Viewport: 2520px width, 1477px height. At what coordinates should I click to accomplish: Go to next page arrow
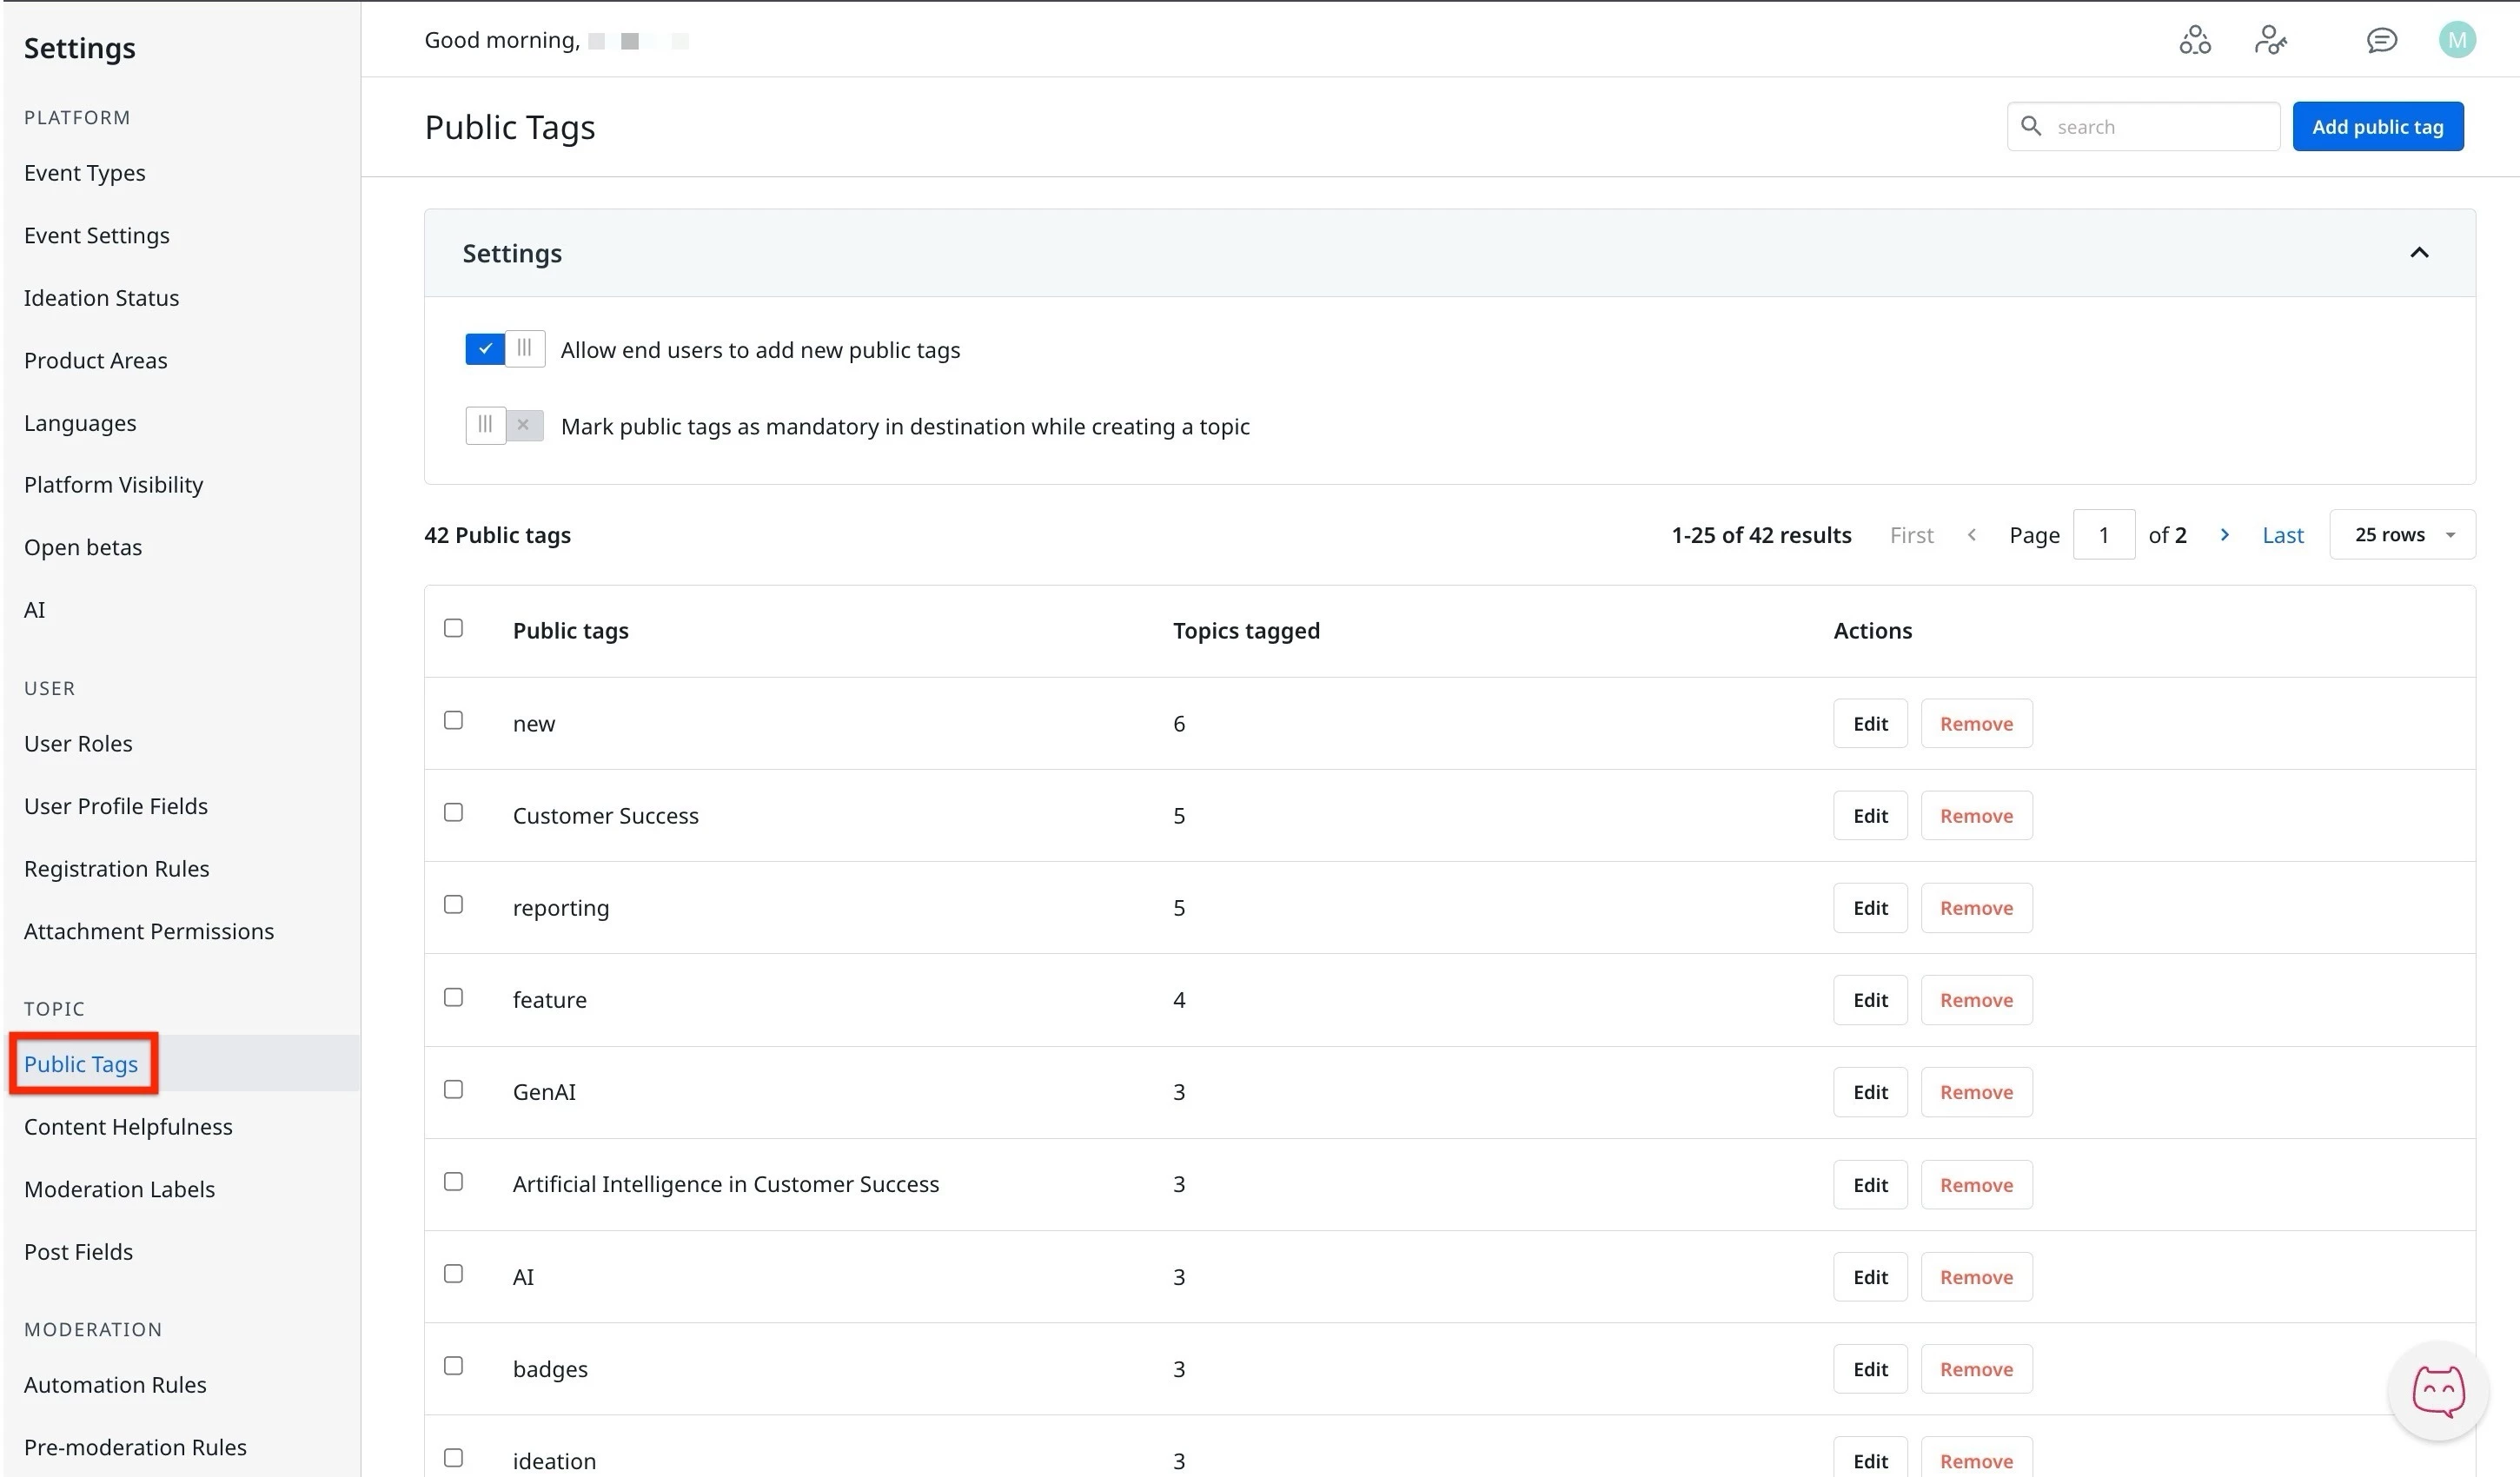[2224, 535]
